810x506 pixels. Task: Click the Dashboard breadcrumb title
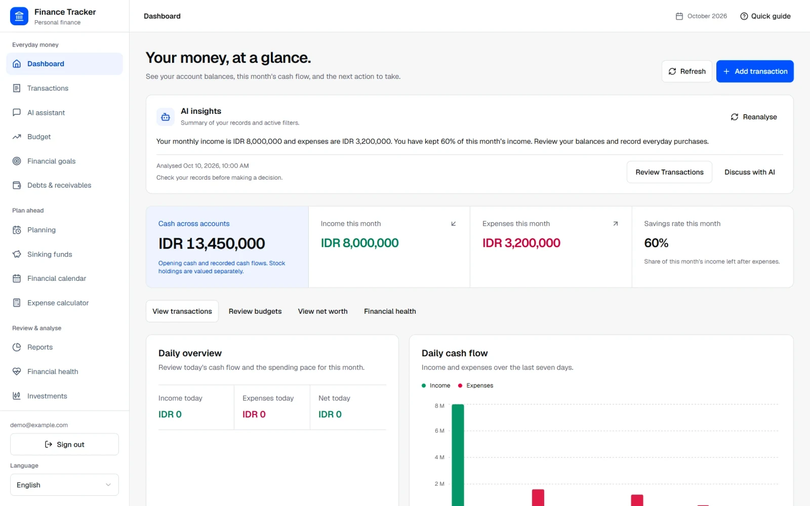(x=162, y=16)
